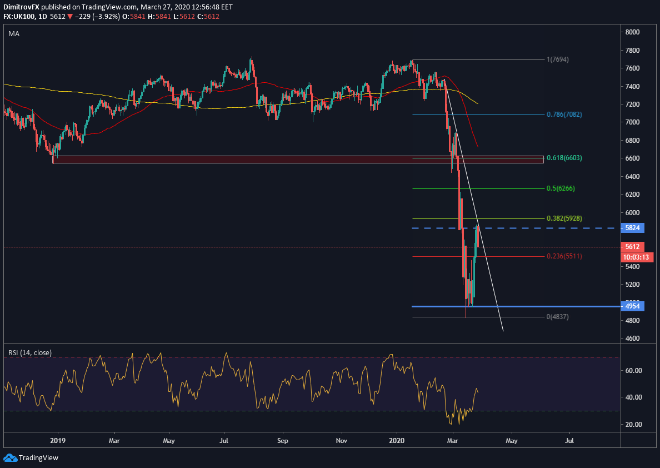The image size is (660, 468).
Task: Click the 5824 blue price label
Action: click(633, 228)
